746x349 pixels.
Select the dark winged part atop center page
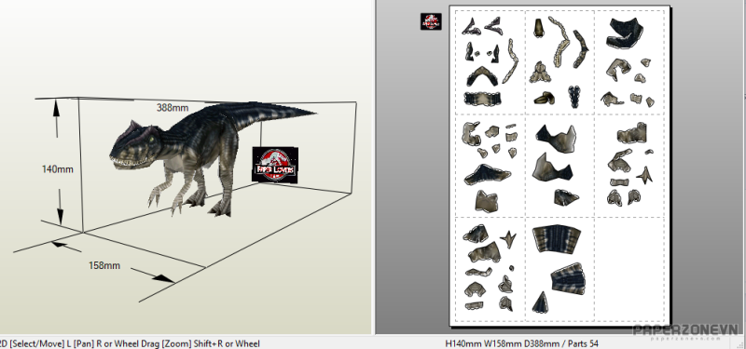click(556, 138)
